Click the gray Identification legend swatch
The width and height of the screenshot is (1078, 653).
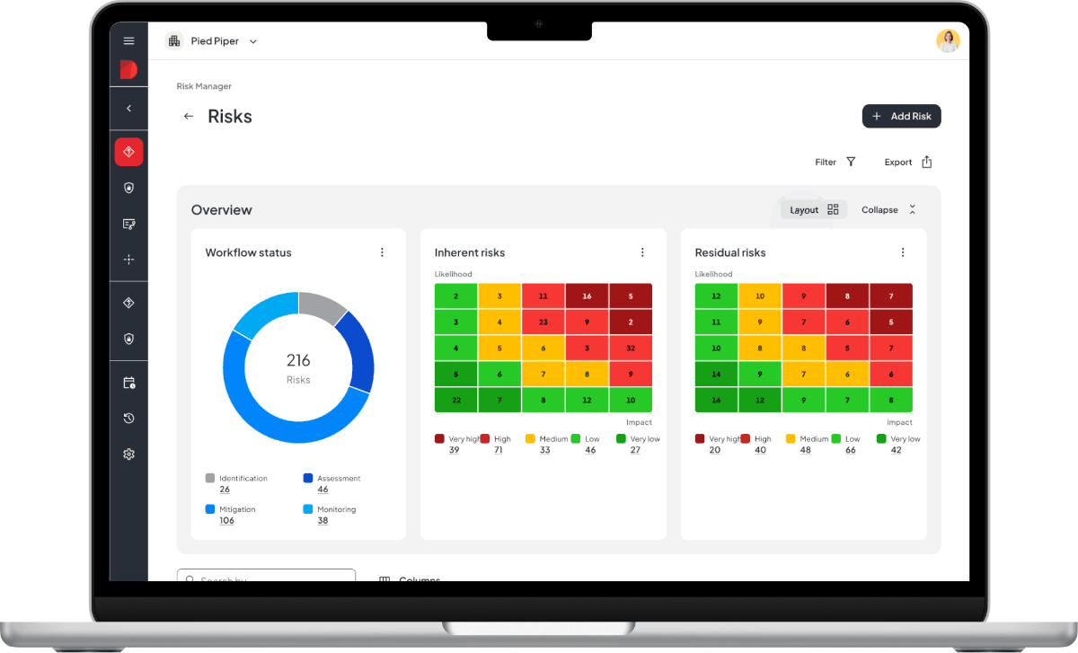click(210, 479)
